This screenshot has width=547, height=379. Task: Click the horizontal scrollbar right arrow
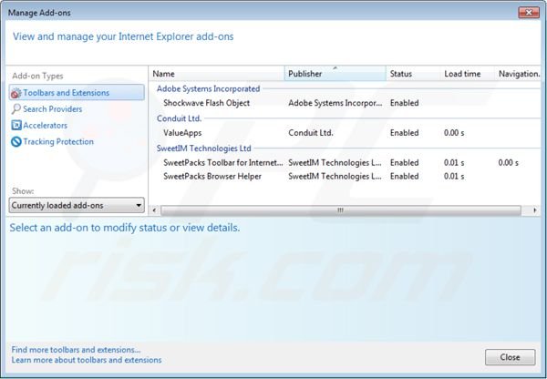pyautogui.click(x=534, y=210)
